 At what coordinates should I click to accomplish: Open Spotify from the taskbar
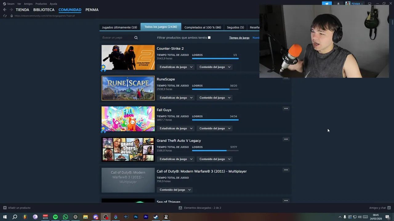[x=55, y=217]
